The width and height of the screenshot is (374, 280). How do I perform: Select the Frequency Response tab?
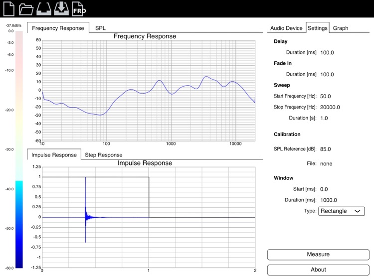[58, 28]
